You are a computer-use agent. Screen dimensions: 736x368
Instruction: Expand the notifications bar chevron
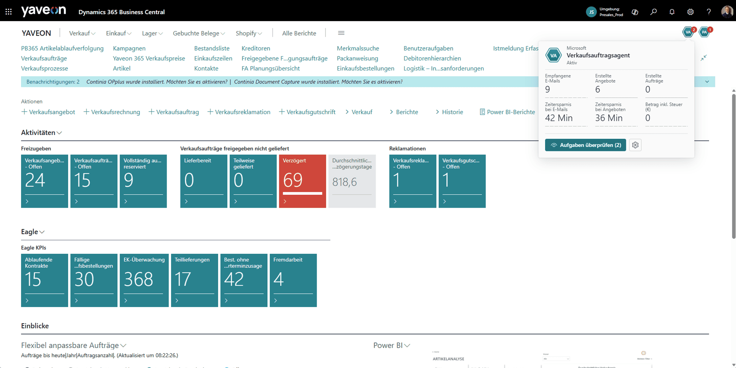[x=707, y=82]
